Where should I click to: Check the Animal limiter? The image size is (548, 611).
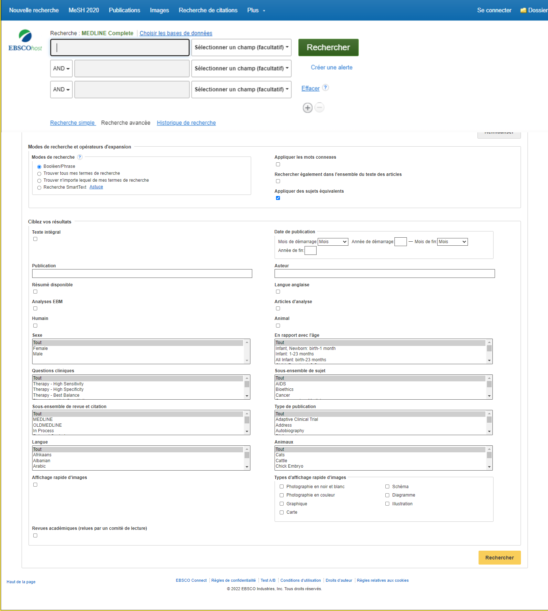point(278,326)
